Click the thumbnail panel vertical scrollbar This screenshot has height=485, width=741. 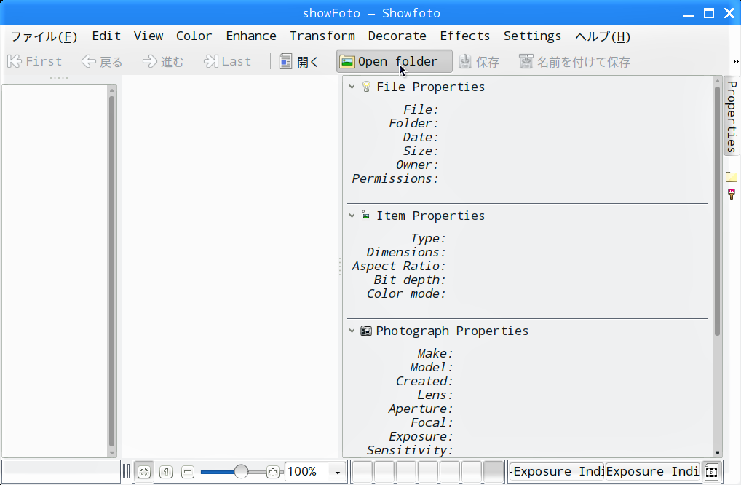pos(112,272)
